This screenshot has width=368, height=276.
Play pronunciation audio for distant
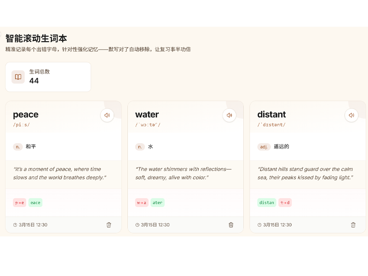[351, 115]
